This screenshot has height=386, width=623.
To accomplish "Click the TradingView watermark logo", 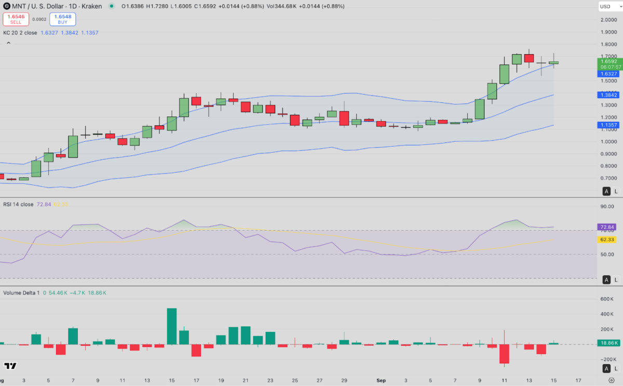I will tap(9, 367).
